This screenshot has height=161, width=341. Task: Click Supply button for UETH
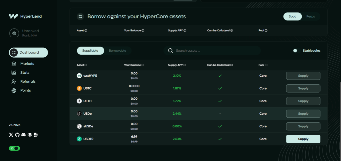click(303, 101)
